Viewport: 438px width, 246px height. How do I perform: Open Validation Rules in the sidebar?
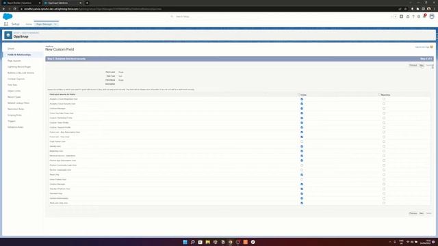tap(15, 127)
